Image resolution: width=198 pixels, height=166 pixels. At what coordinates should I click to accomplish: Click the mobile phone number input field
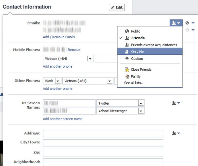106,58
